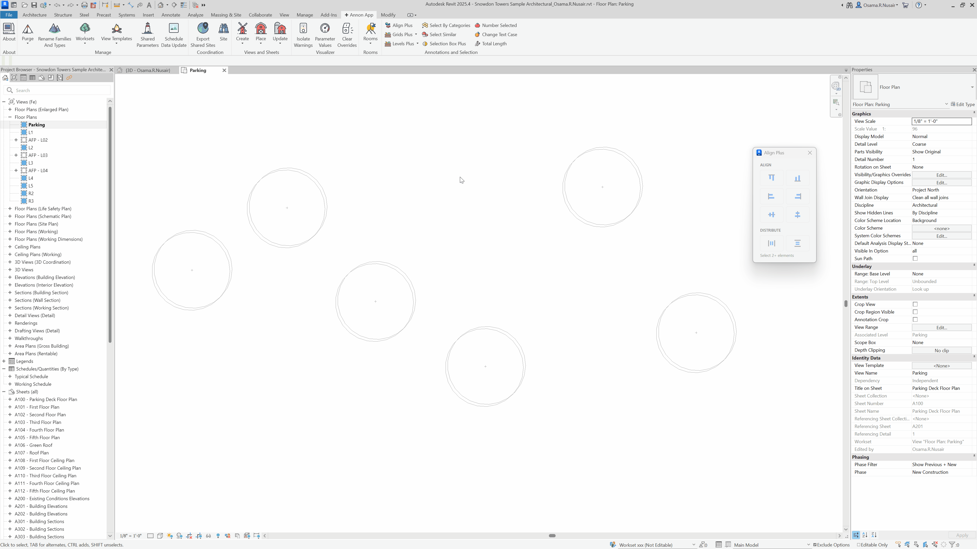Open Worksets dropdown in ribbon

85,44
